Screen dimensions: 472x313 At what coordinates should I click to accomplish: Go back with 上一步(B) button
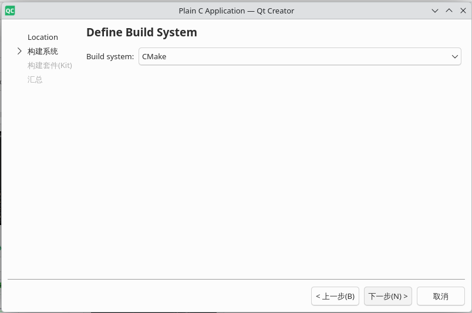335,296
